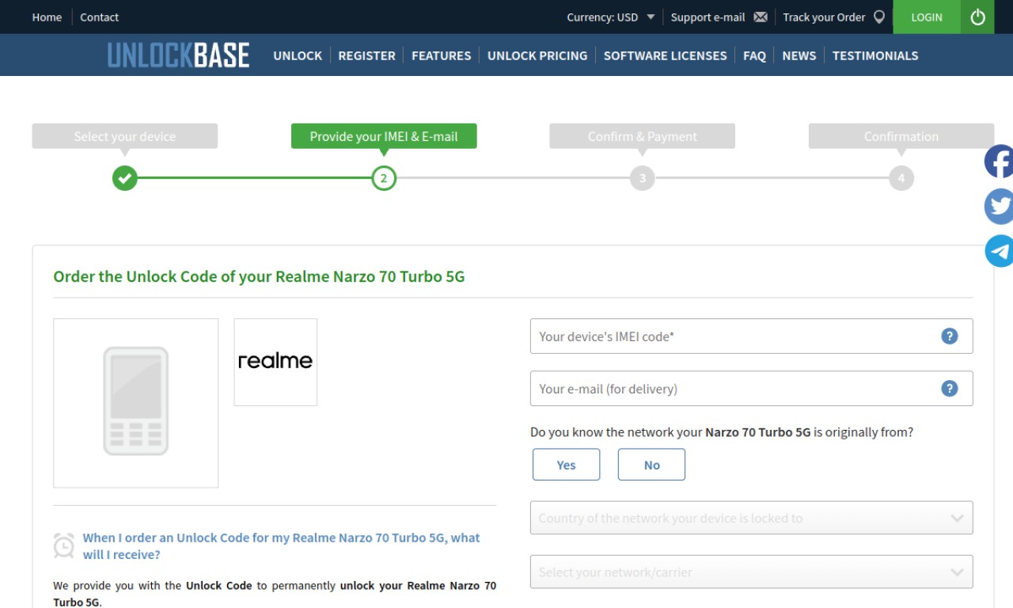Click the alarm clock icon beside the question
1013x608 pixels.
point(64,545)
